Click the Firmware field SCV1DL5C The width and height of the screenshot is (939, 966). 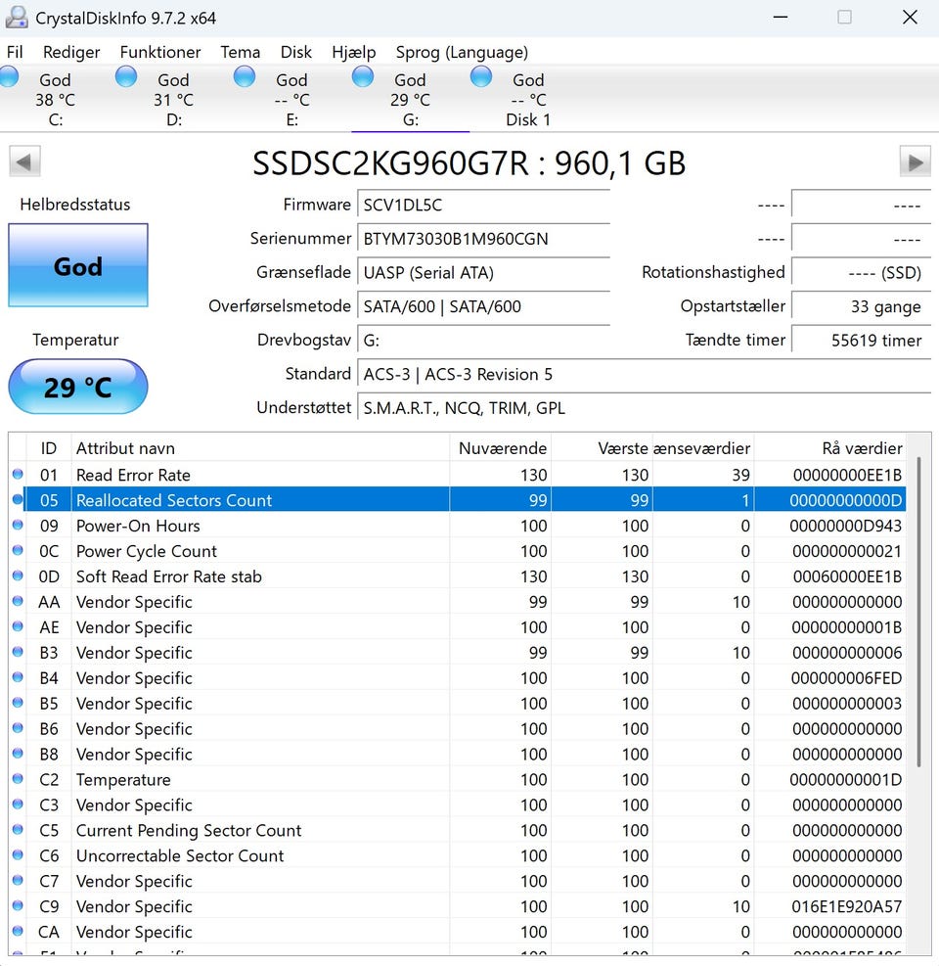[483, 206]
